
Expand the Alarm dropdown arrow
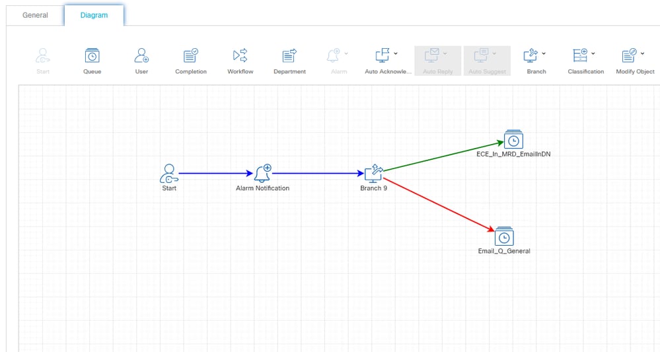point(346,53)
